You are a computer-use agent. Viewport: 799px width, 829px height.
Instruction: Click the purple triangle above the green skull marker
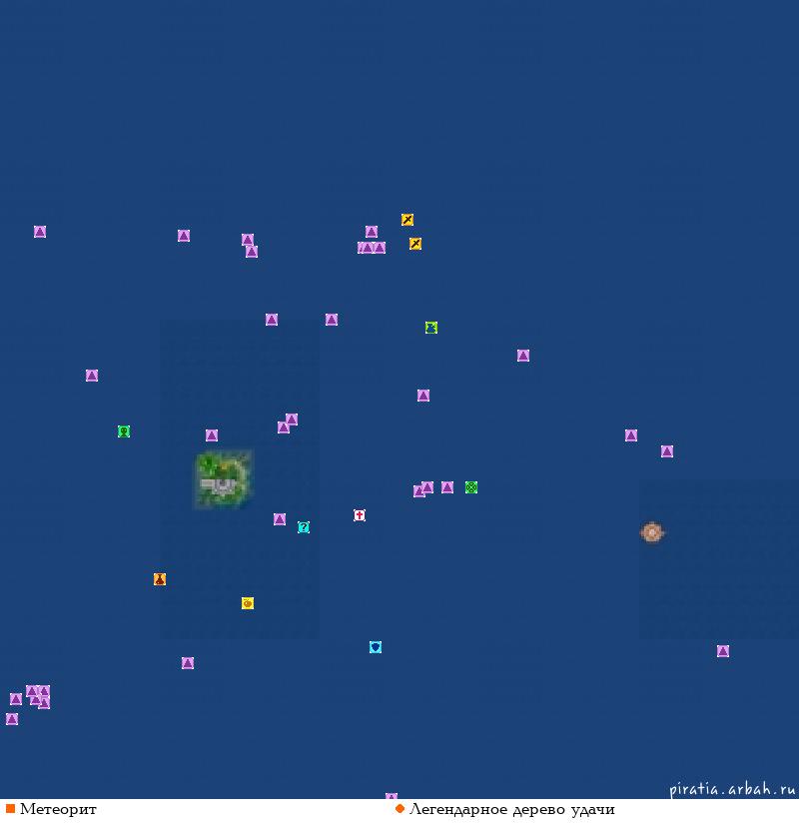click(92, 376)
